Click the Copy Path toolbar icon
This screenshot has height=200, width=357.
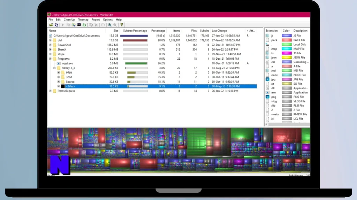click(x=68, y=25)
